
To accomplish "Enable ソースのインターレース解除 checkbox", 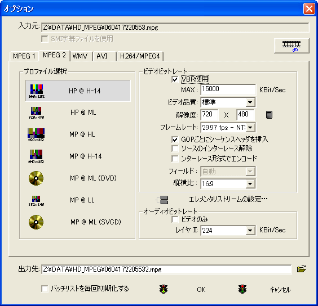I will pos(175,148).
